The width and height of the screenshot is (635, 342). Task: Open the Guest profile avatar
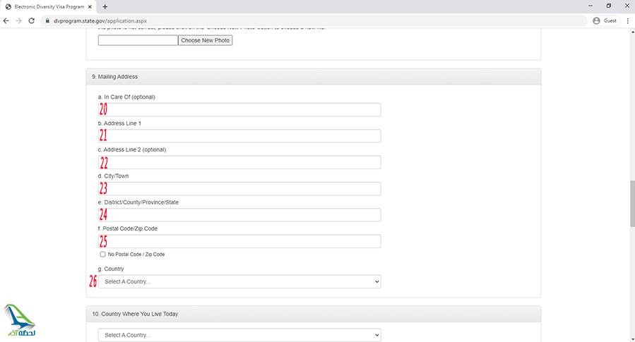[x=597, y=21]
